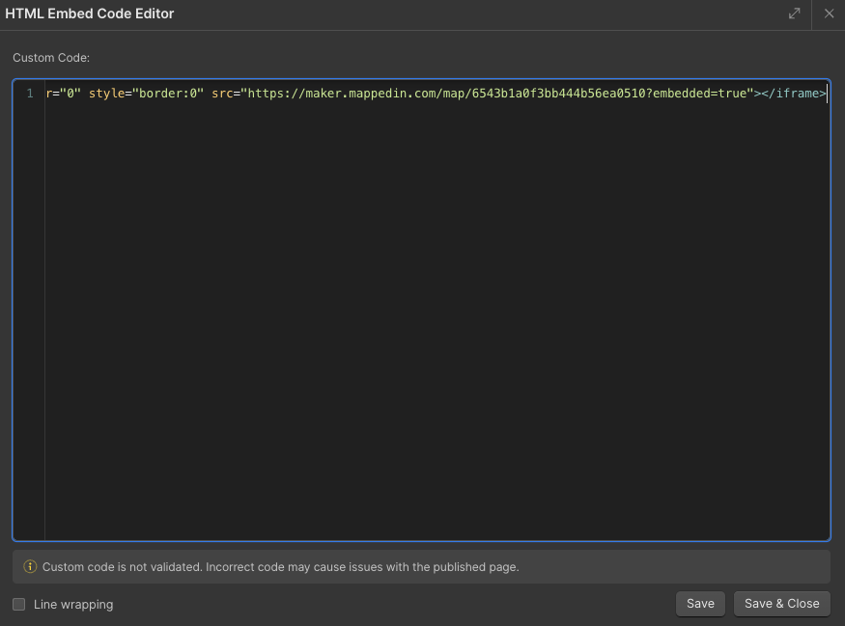
Task: Click the warning info icon
Action: (x=30, y=567)
